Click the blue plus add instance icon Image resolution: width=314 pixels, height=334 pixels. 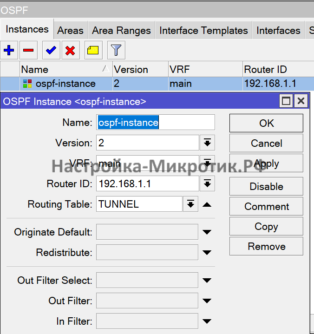coord(9,50)
